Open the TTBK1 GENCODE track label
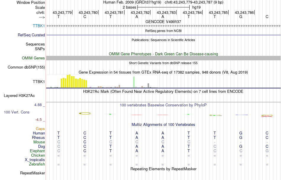The width and height of the screenshot is (281, 180). tap(39, 26)
